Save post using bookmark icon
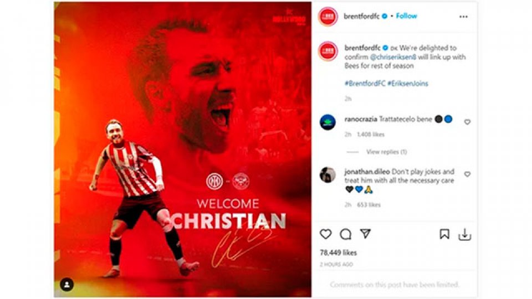The image size is (532, 299). pos(444,234)
